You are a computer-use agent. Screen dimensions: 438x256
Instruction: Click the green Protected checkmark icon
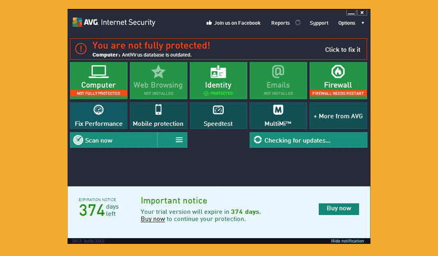[206, 93]
